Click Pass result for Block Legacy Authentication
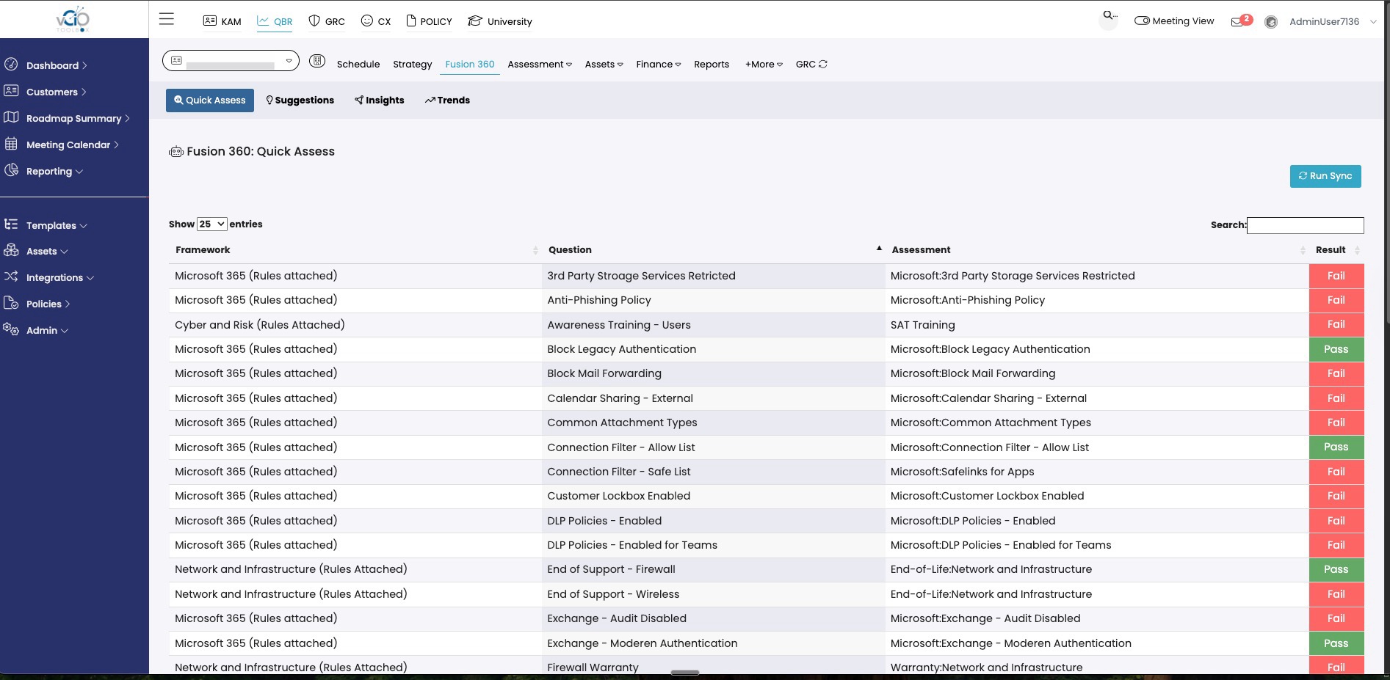Screen dimensions: 1390x680 click(x=1336, y=349)
